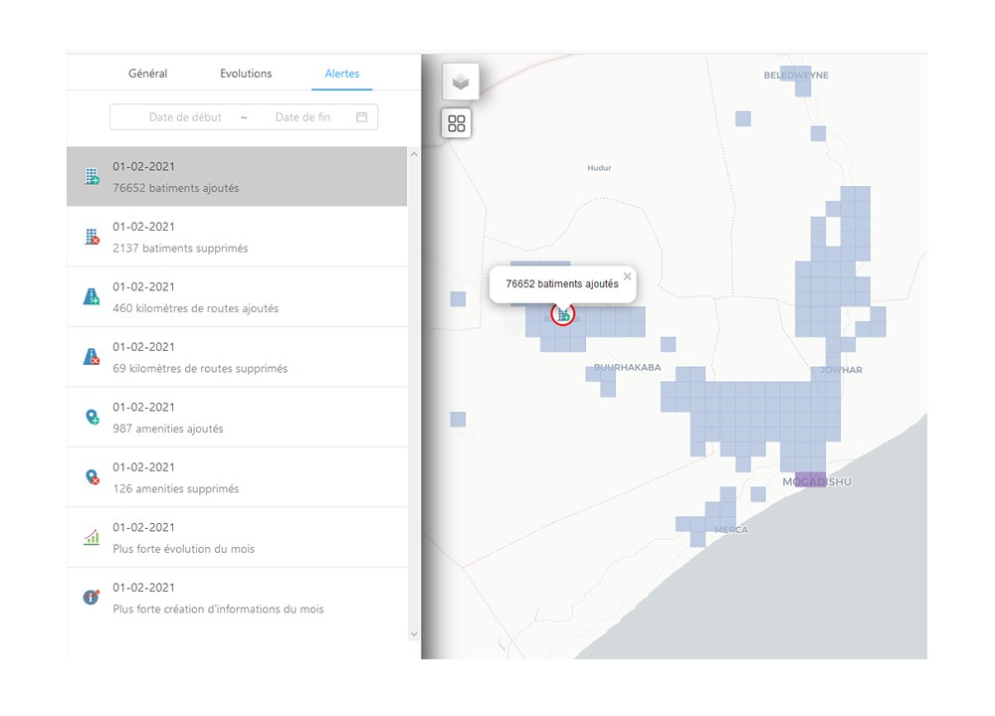The width and height of the screenshot is (995, 716).
Task: Click the Date de fin field
Action: pyautogui.click(x=302, y=117)
